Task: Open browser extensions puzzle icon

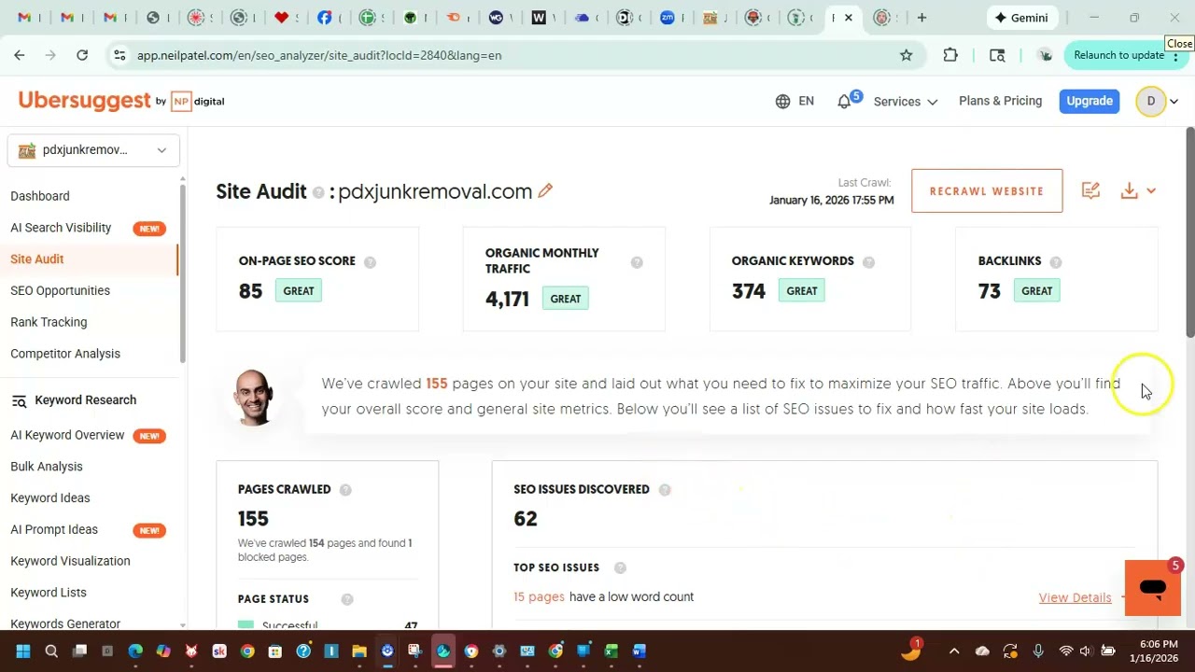Action: [950, 55]
